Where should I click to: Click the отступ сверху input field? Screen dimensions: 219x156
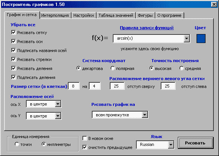click(x=117, y=86)
